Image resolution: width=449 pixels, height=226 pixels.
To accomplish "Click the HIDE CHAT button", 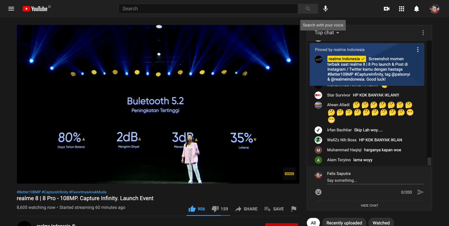I will pyautogui.click(x=369, y=205).
